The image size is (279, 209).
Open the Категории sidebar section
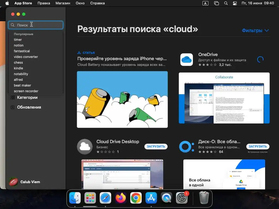[27, 97]
